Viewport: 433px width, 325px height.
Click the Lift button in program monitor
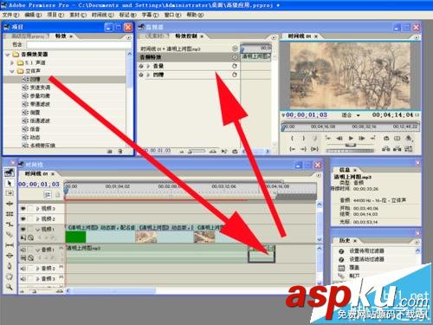point(386,149)
